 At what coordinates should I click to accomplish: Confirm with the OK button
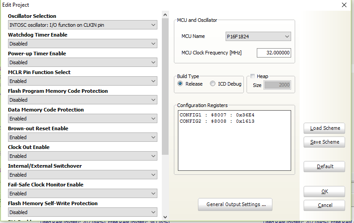(x=324, y=192)
